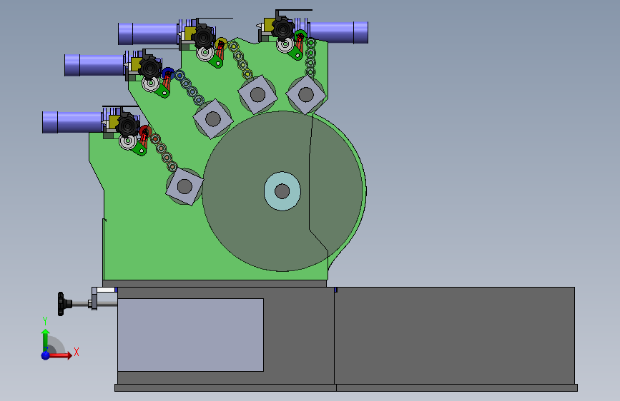The height and width of the screenshot is (401, 620).
Task: Select the square block on the orange chain
Action: click(x=184, y=186)
